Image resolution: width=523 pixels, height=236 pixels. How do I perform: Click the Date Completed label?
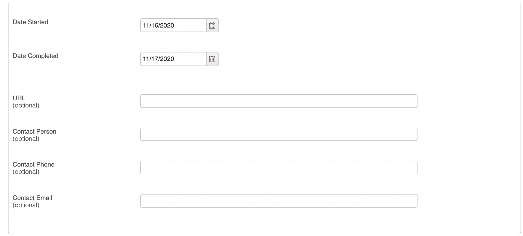point(36,56)
